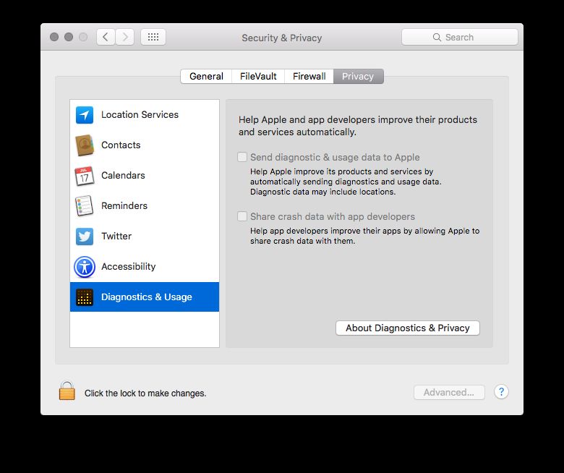Show all preferences grid button
This screenshot has width=564, height=473.
153,37
